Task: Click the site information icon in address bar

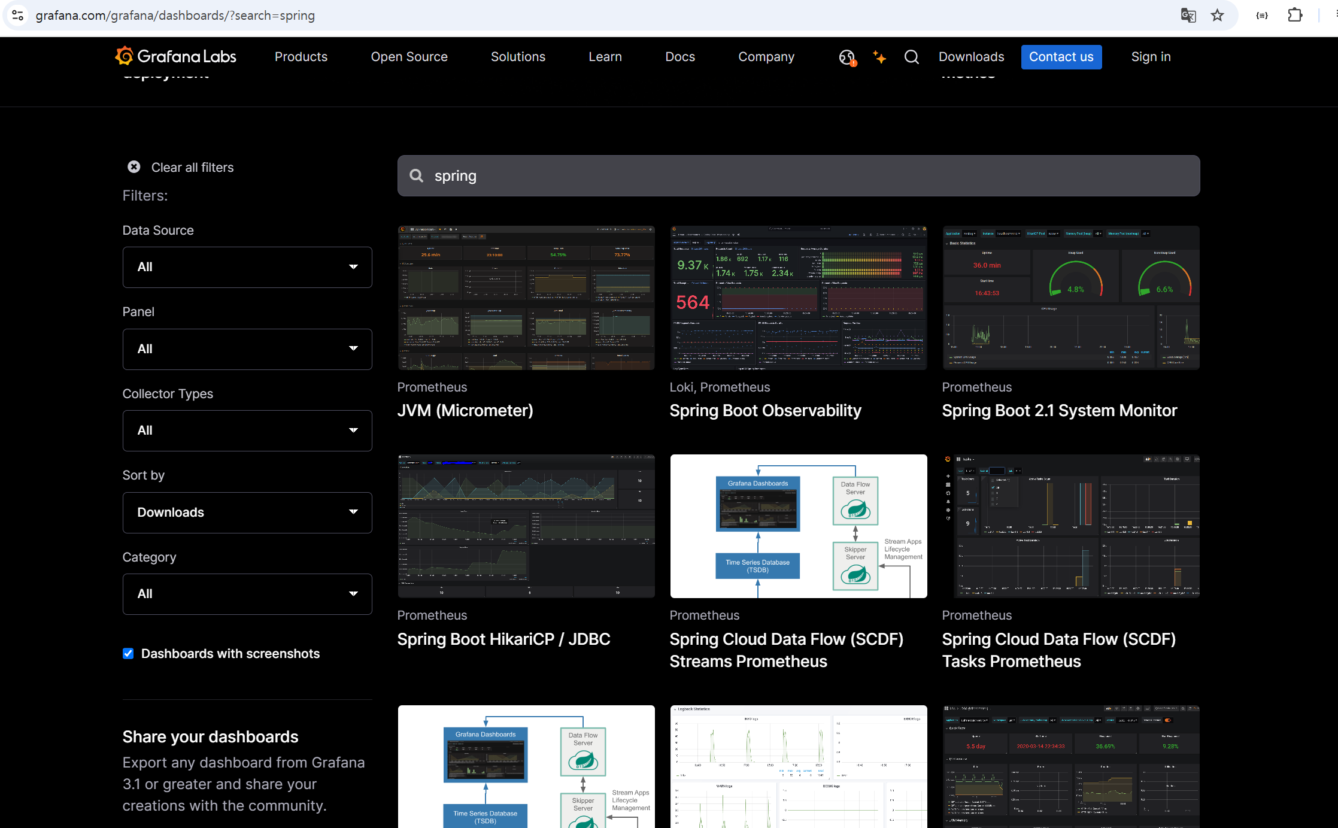Action: 18,16
